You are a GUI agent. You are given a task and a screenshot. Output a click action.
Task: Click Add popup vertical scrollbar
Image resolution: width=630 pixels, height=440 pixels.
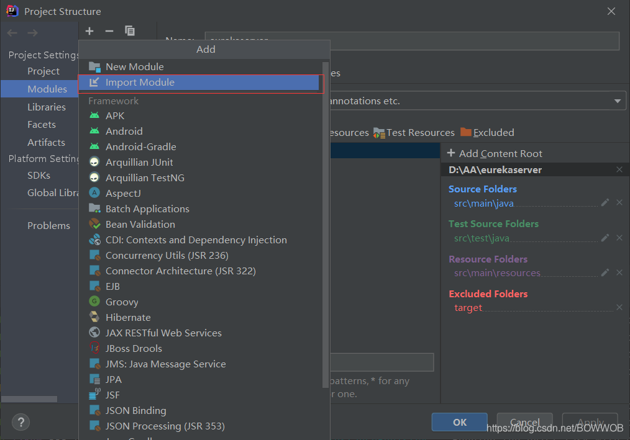326,225
